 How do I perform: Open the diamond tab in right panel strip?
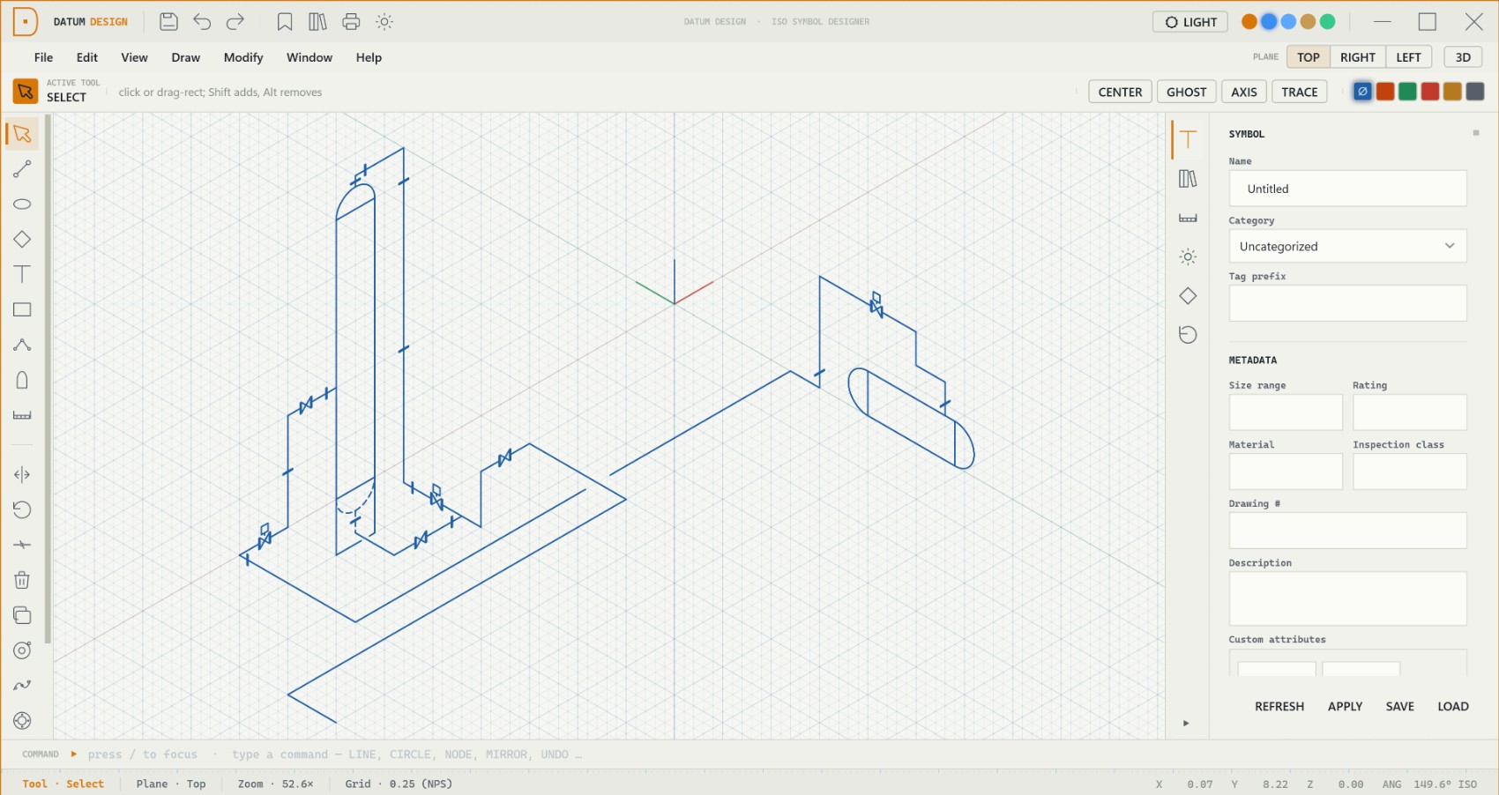[x=1188, y=296]
